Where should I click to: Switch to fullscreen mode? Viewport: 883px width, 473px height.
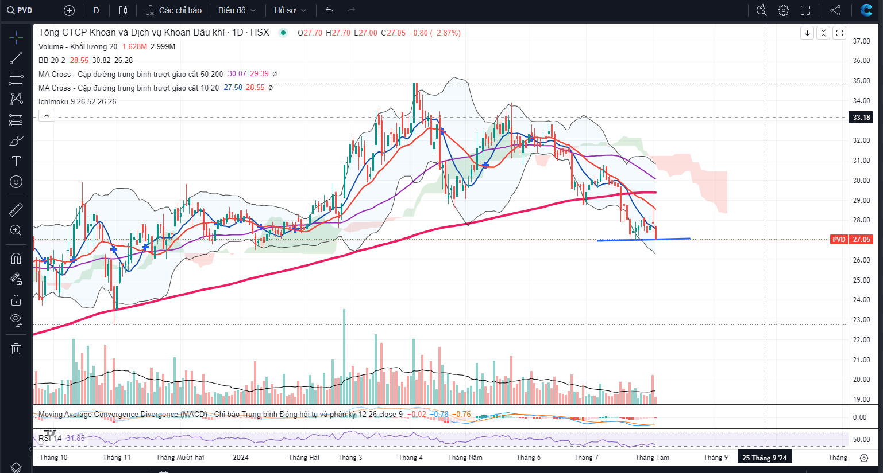805,10
